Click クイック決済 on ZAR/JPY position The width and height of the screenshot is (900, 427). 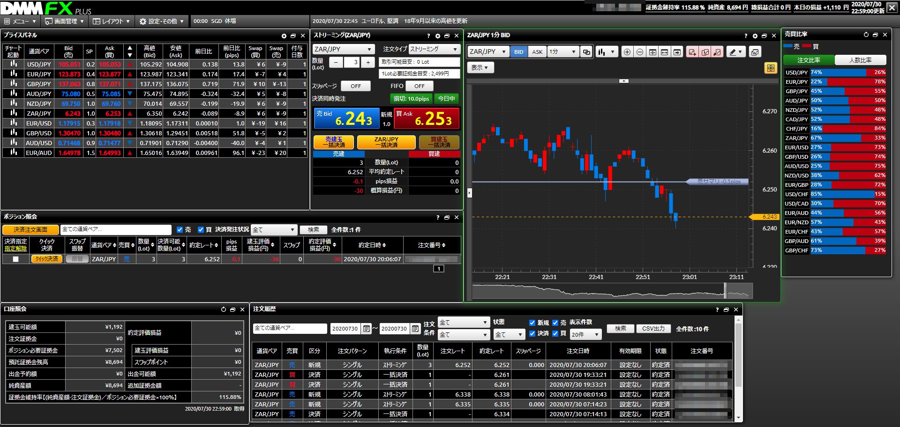[47, 259]
